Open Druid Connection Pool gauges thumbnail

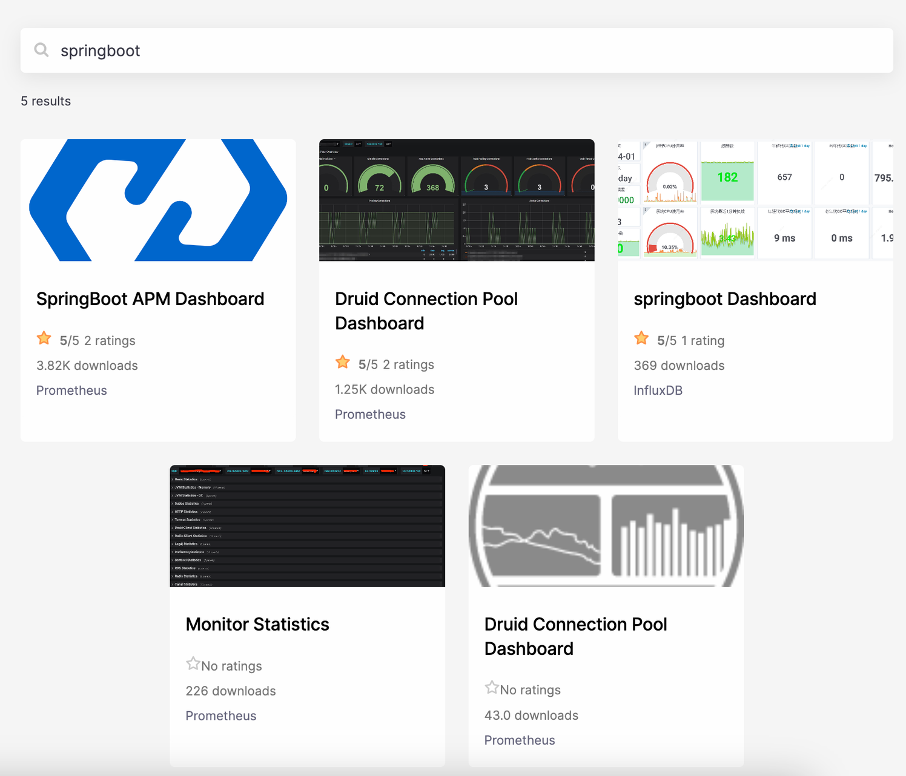point(457,200)
